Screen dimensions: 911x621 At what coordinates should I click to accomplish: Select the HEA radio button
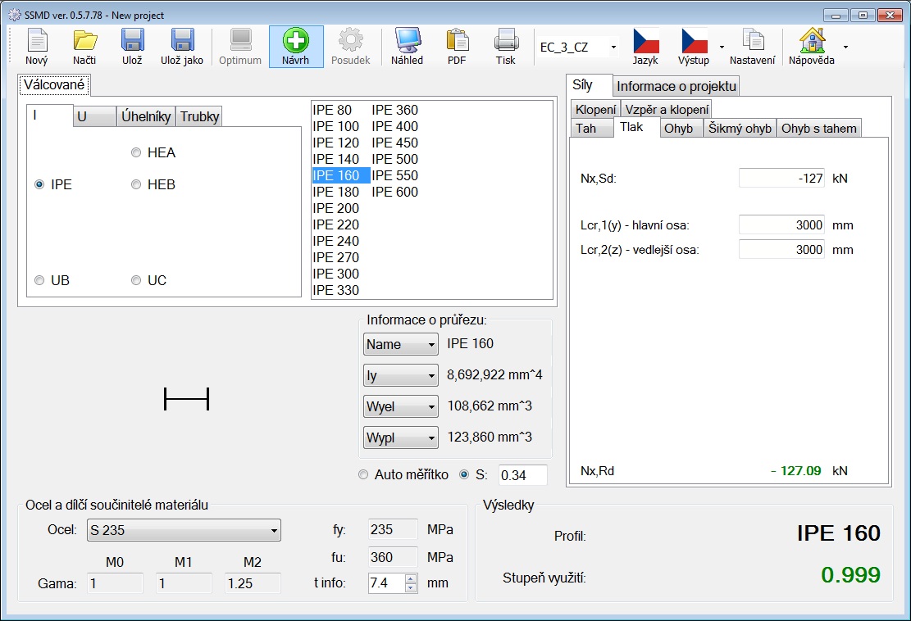click(x=136, y=152)
